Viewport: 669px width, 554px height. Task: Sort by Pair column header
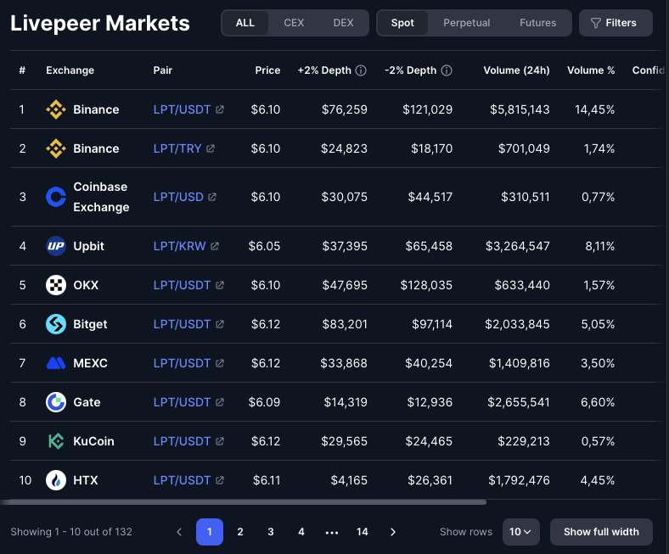(163, 70)
